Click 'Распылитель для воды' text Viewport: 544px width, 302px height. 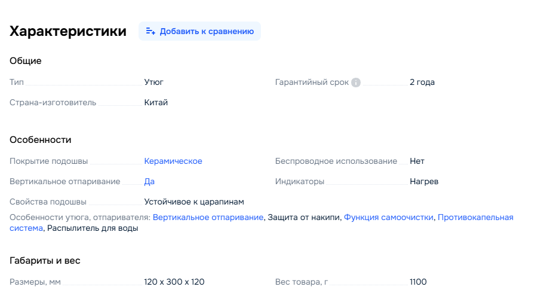[93, 228]
